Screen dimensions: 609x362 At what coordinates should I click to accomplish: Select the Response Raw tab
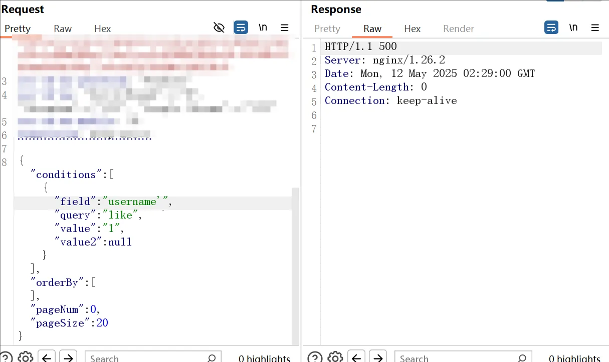(x=372, y=28)
